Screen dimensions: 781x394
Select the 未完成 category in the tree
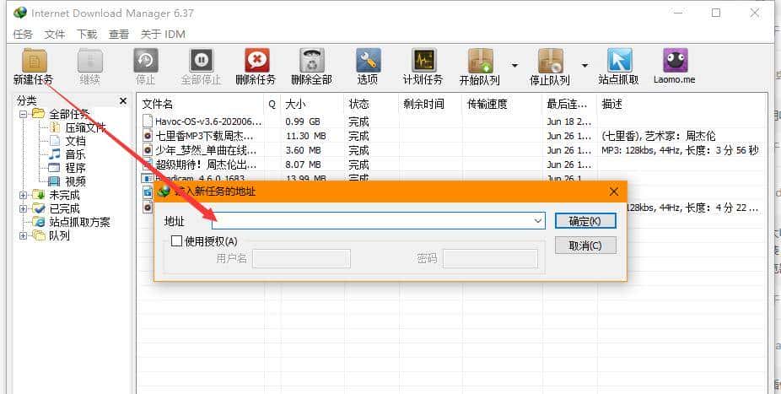tap(64, 195)
